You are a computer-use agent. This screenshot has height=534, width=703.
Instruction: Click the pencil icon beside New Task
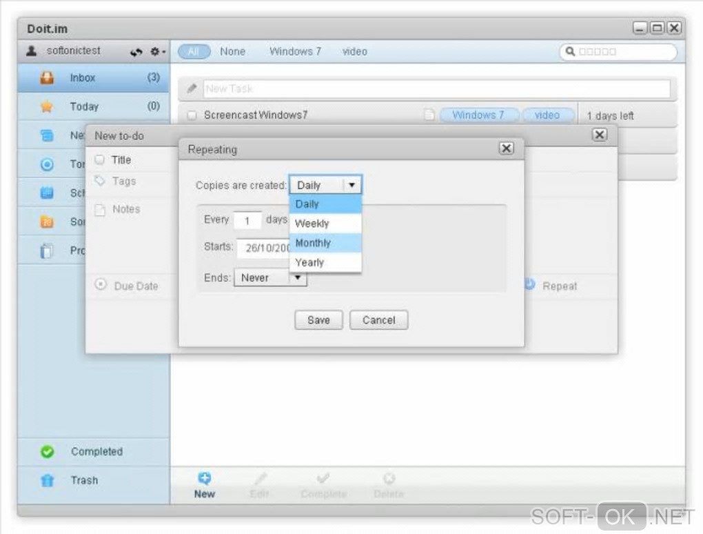click(192, 88)
